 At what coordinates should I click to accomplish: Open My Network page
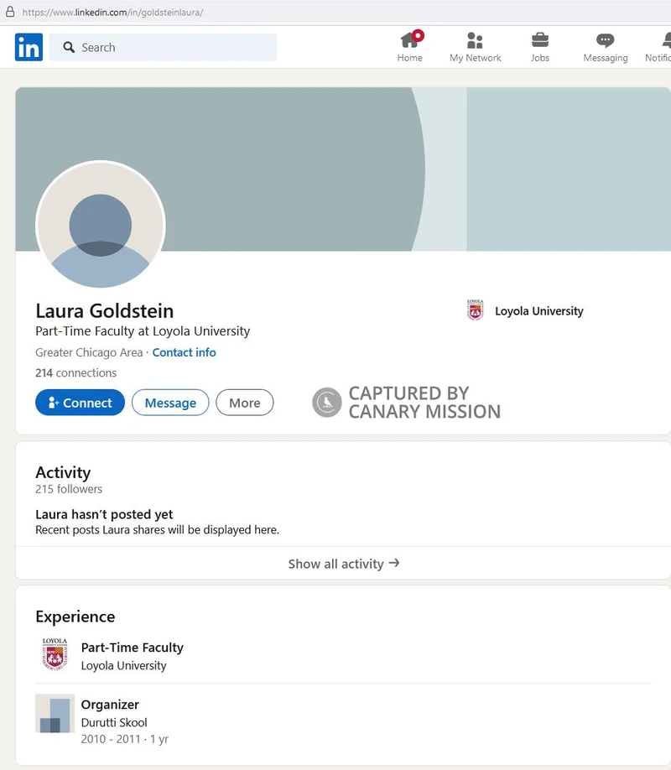click(475, 47)
